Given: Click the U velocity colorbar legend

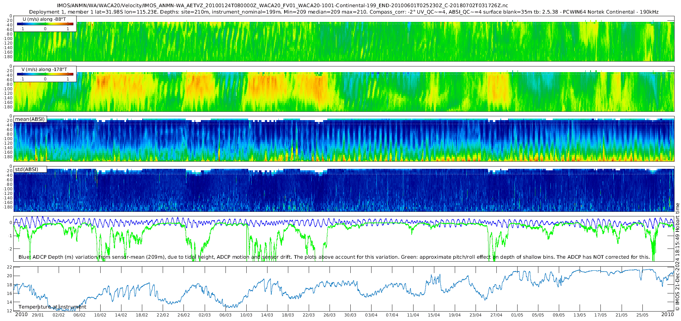Looking at the screenshot, I should pos(45,24).
